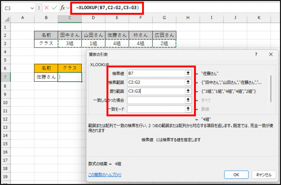The height and width of the screenshot is (185, 281).
Task: Click cell containing 山田さん
Action: click(93, 35)
